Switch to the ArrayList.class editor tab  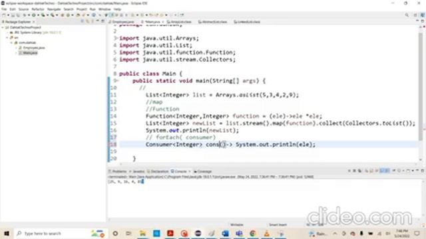click(179, 22)
